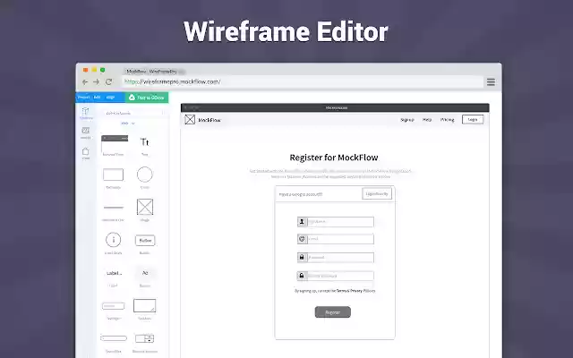Select the Button component in palette
The height and width of the screenshot is (358, 573).
[x=145, y=243]
